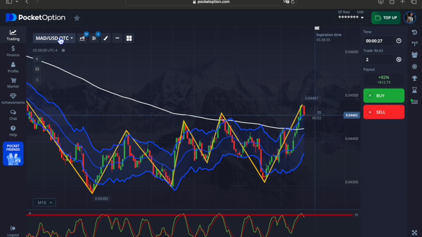Add the asset to favorites star
Screen dimensions: 422x237
[77, 18]
